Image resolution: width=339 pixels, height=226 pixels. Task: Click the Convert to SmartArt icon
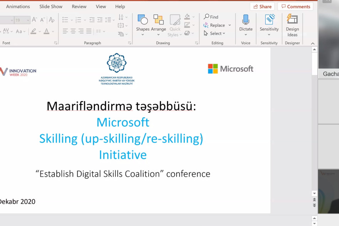(121, 34)
